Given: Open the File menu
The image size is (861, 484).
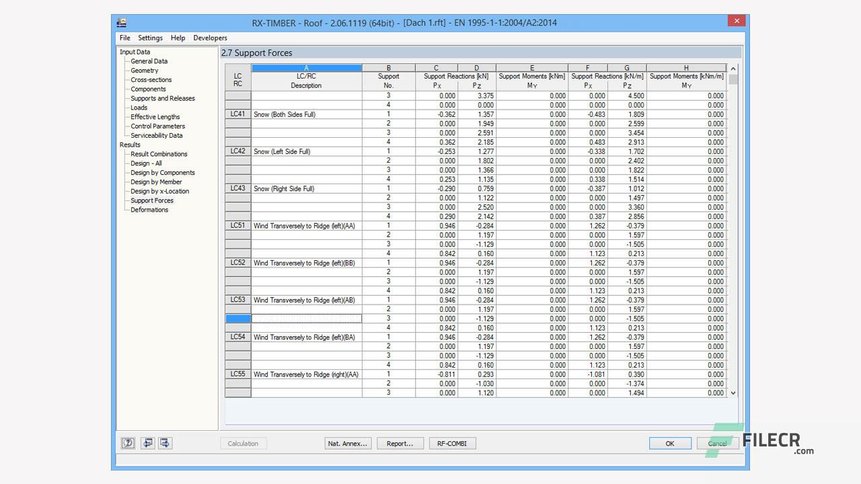Looking at the screenshot, I should click(x=125, y=38).
